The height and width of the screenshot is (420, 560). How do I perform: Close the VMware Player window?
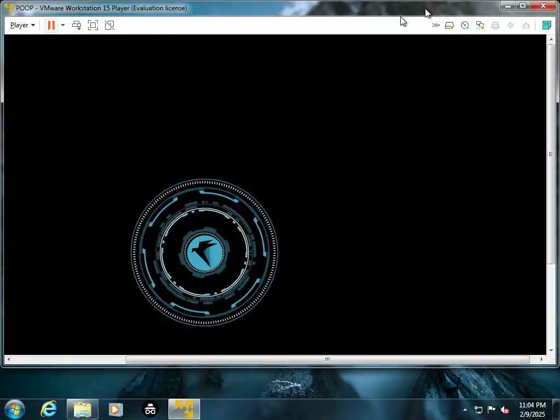tap(543, 5)
